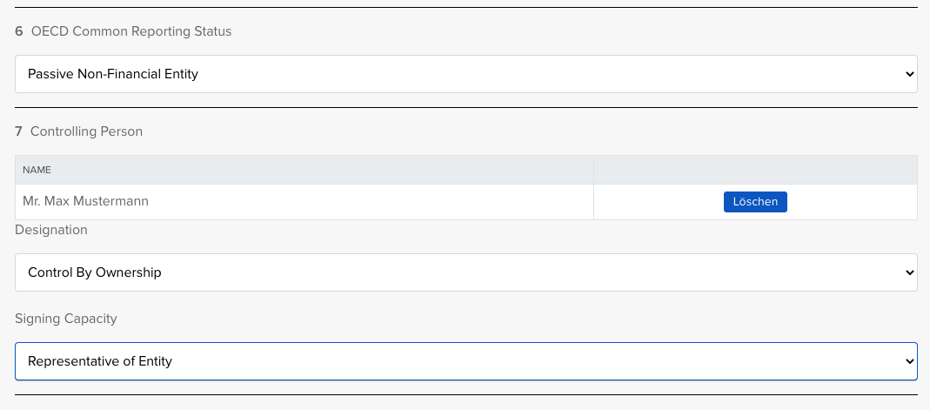Click the Max Mustermann name text
Viewport: 930px width, 410px height.
pos(85,201)
